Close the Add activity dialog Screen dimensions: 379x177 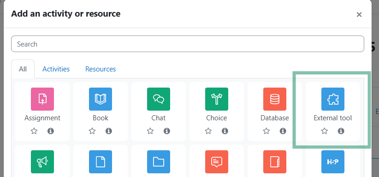[x=359, y=14]
